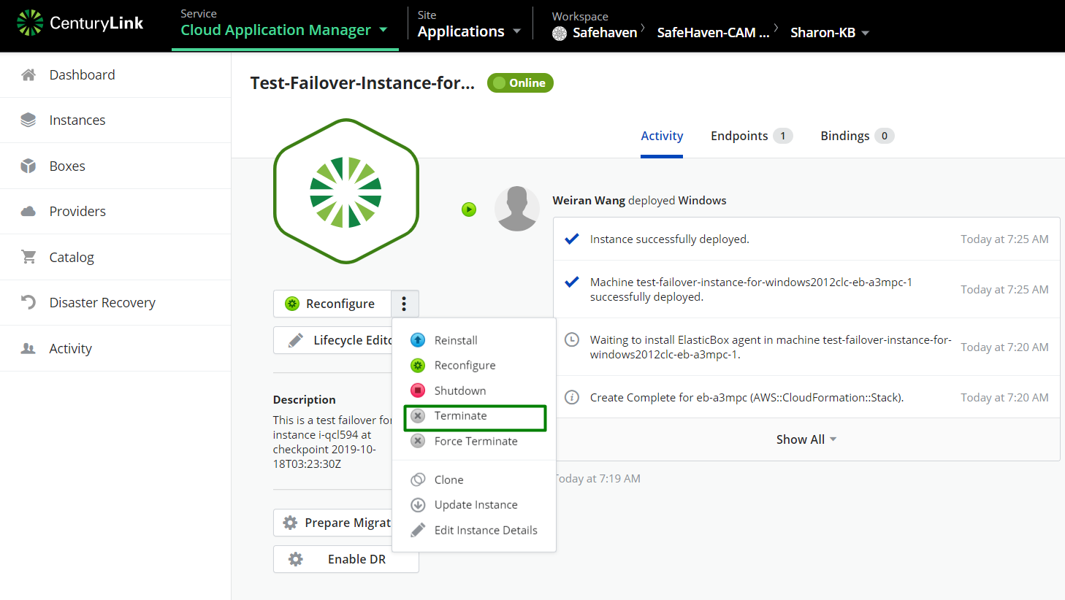Click the Weiran Wang name link

pyautogui.click(x=589, y=201)
